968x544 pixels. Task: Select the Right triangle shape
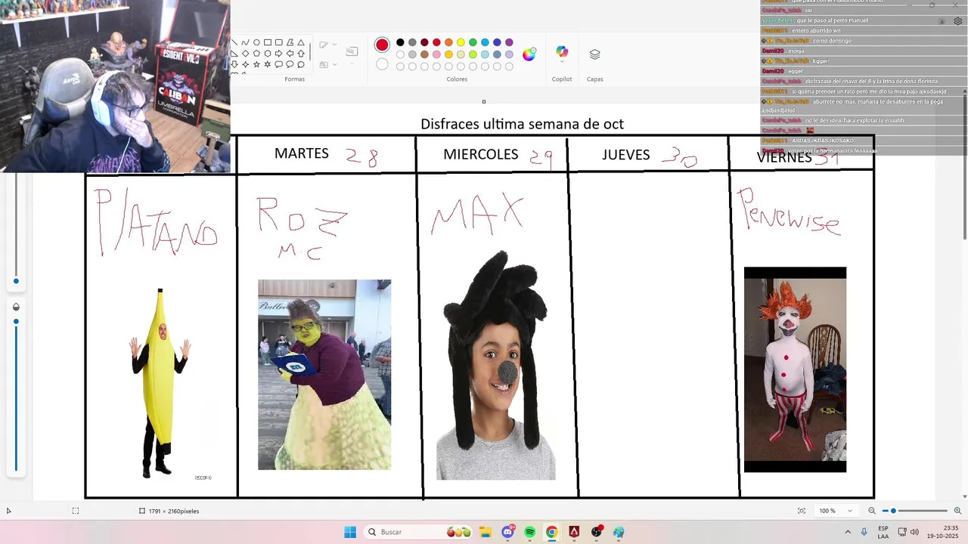[234, 54]
